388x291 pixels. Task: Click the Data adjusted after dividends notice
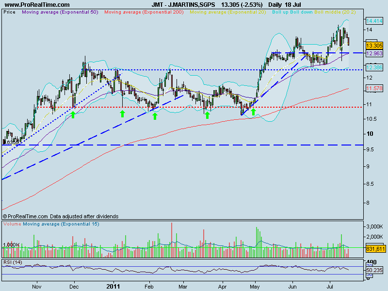coord(84,216)
